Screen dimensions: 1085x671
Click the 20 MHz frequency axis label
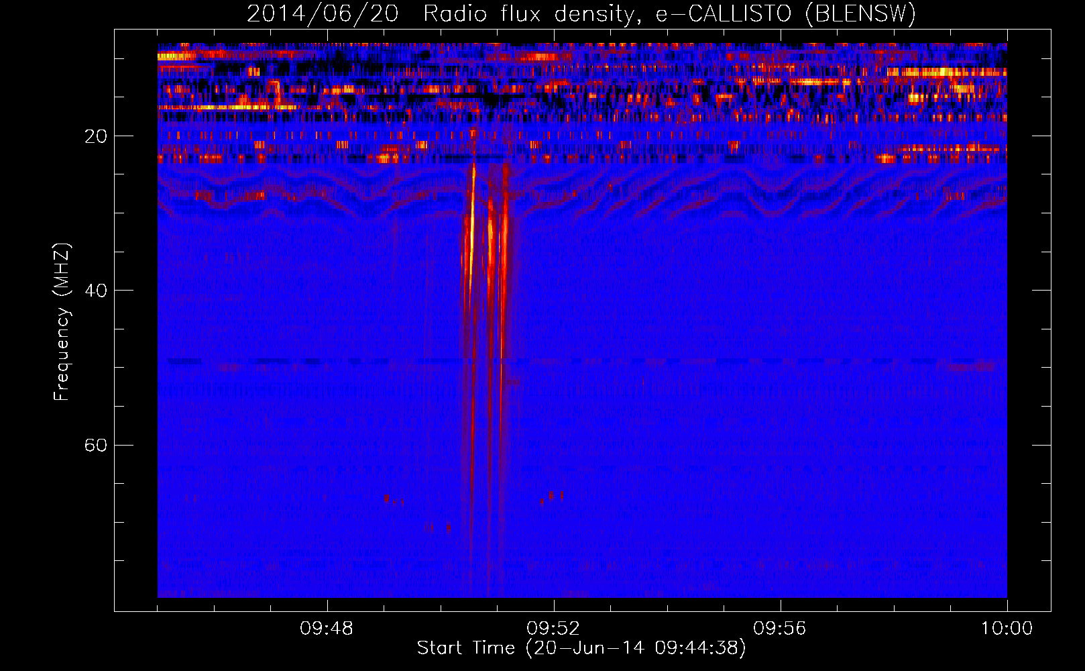pos(96,136)
